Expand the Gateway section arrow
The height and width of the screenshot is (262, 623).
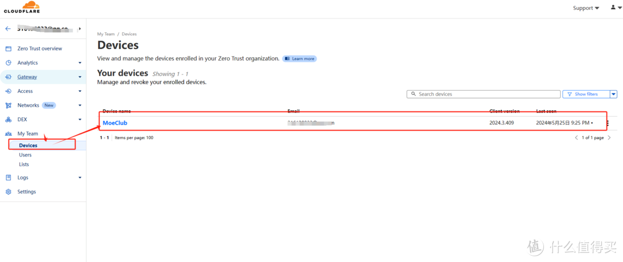click(x=80, y=77)
